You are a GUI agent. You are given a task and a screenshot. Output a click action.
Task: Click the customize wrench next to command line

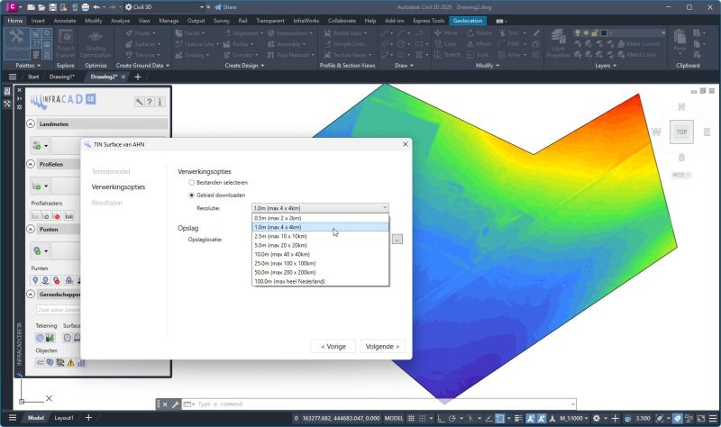(x=175, y=404)
